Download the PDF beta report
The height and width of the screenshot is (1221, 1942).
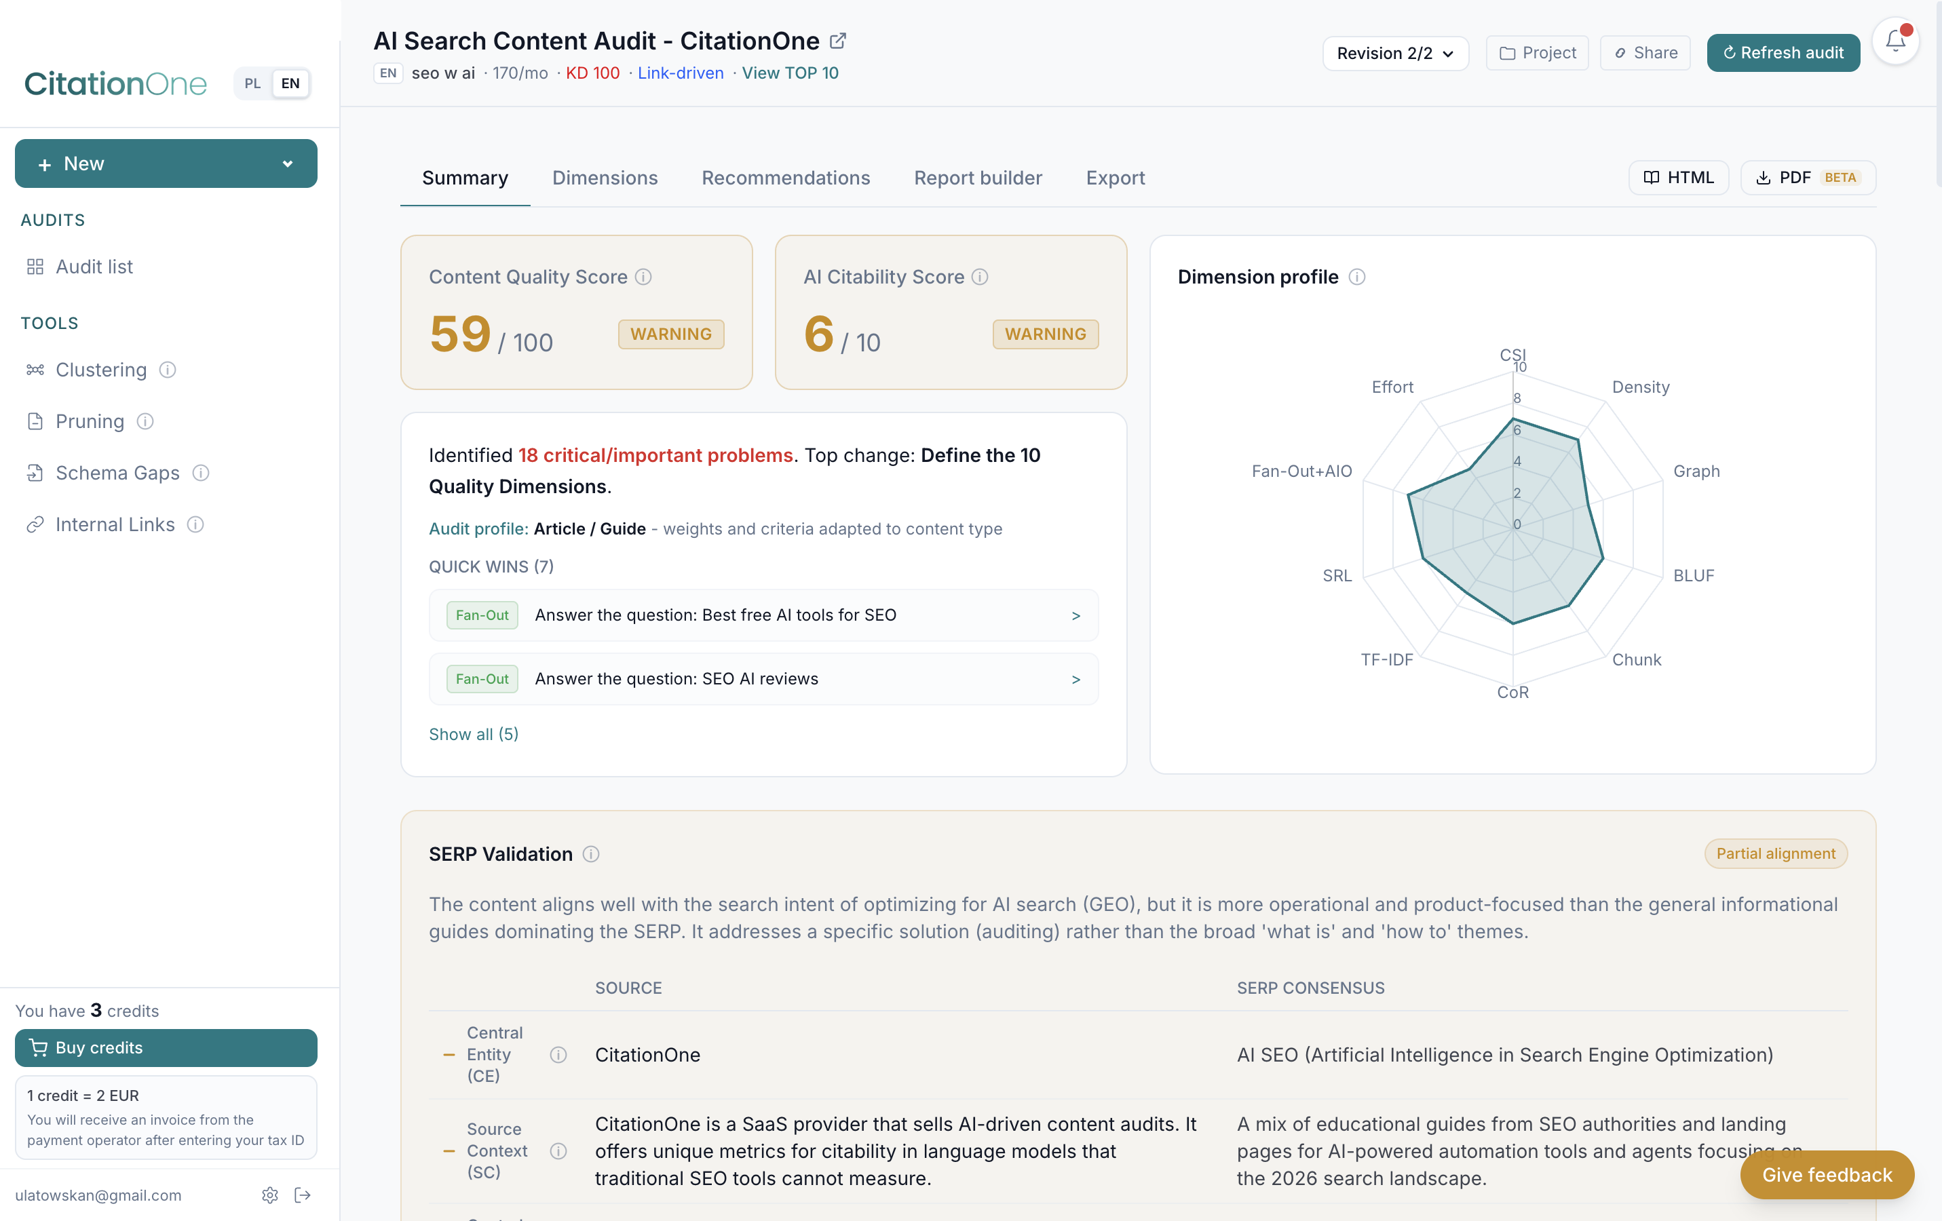(x=1808, y=178)
